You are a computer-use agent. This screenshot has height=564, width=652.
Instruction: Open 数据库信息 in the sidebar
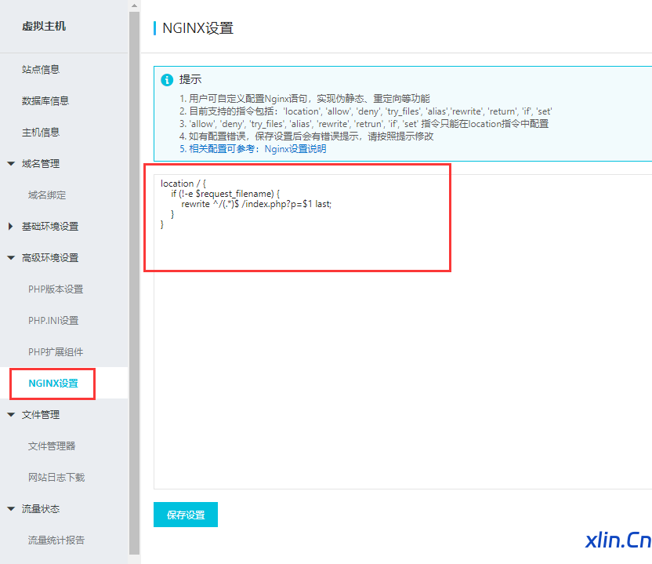[x=45, y=100]
